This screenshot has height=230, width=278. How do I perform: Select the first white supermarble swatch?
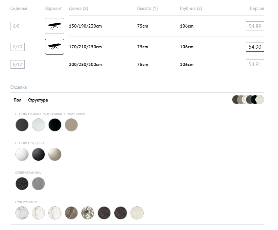[x=22, y=213]
